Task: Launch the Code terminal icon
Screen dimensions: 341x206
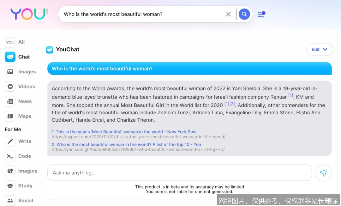Action: click(10, 156)
